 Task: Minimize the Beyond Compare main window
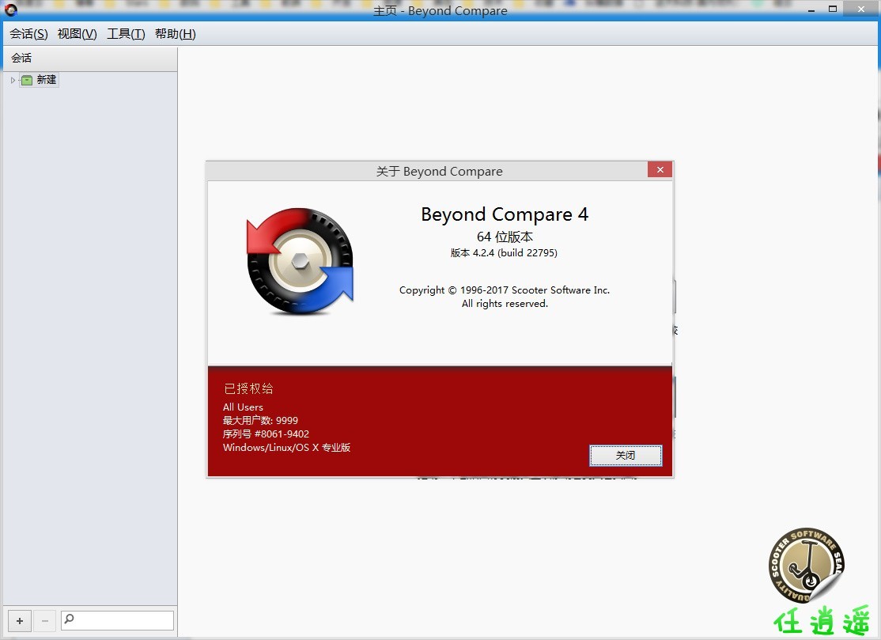811,9
